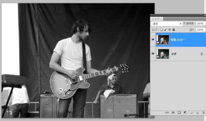Open the fx layer style menu
The width and height of the screenshot is (206, 121).
tap(173, 112)
